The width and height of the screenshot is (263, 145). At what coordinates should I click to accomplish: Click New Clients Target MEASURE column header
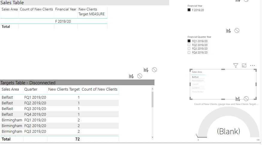point(91,12)
